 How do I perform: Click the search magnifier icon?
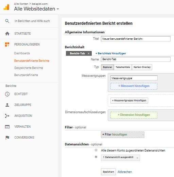[7, 21]
